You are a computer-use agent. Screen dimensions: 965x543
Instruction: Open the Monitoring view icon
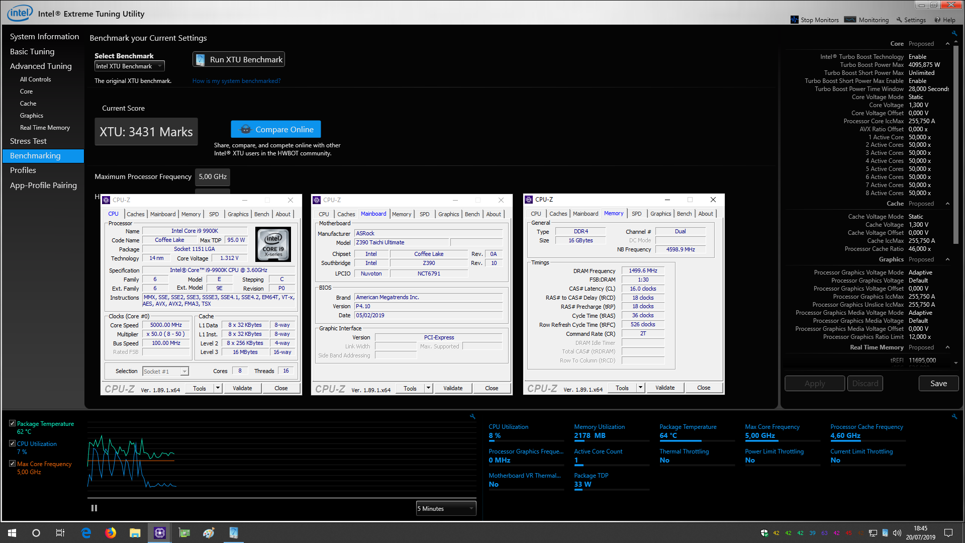tap(850, 20)
